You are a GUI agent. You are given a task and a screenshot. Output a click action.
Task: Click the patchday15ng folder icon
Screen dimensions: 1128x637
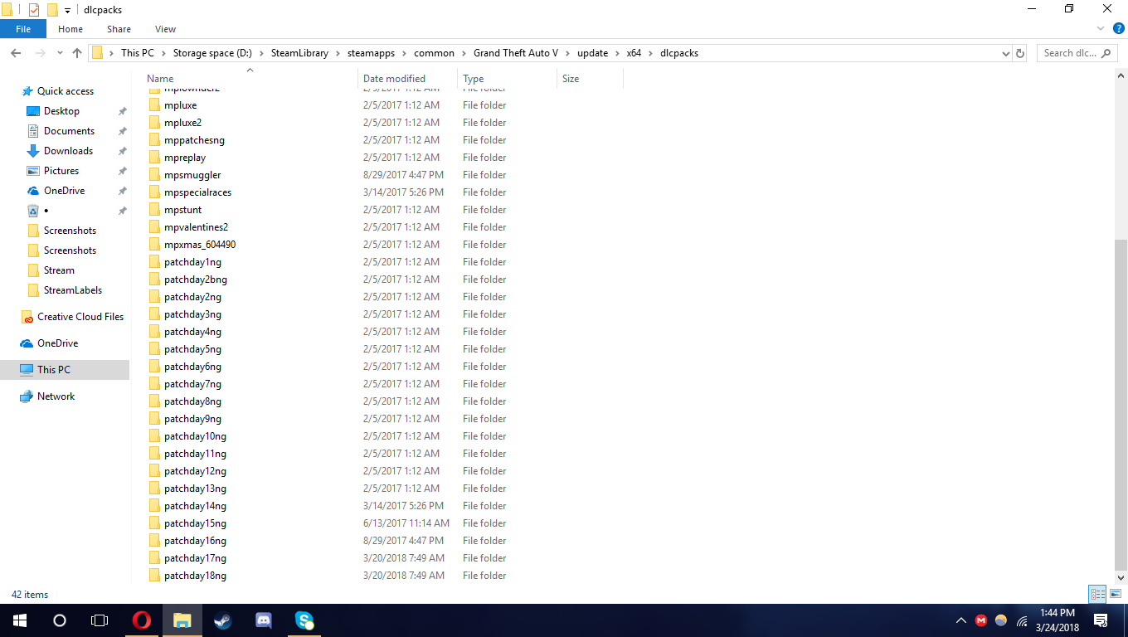pyautogui.click(x=154, y=523)
